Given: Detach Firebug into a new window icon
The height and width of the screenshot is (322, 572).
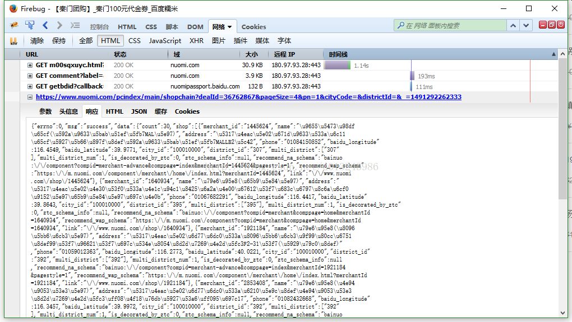Looking at the screenshot, I should click(552, 25).
